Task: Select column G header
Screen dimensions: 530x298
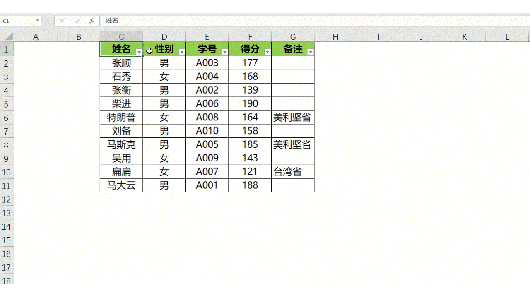Action: [x=293, y=36]
